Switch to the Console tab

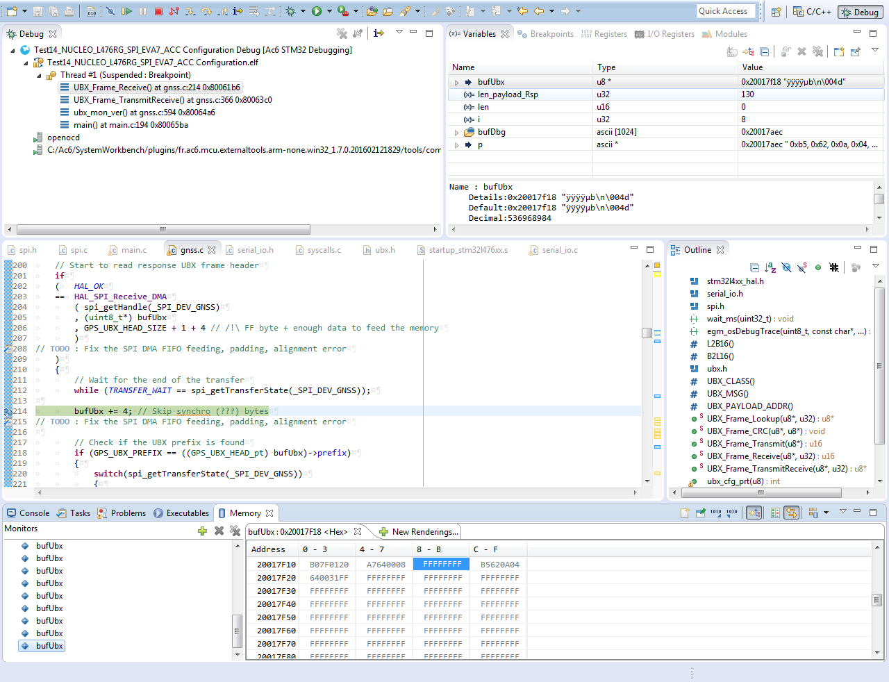pyautogui.click(x=28, y=513)
